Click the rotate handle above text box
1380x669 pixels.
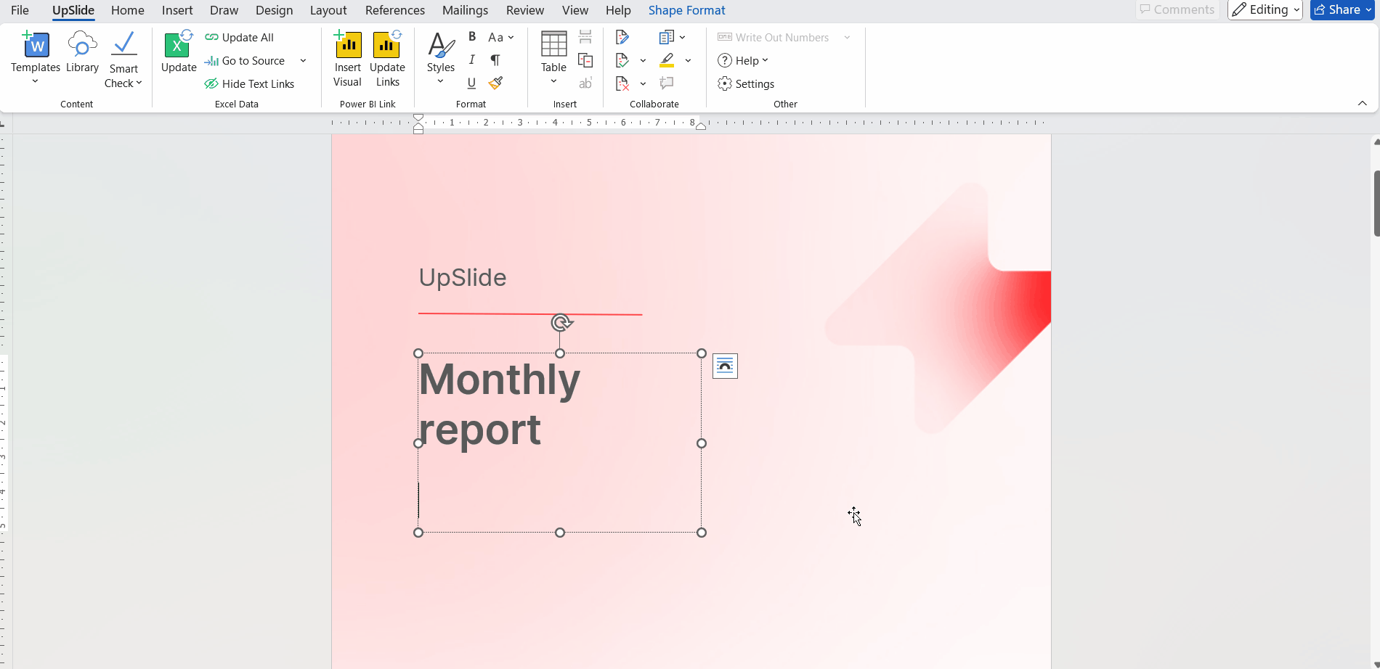coord(560,322)
